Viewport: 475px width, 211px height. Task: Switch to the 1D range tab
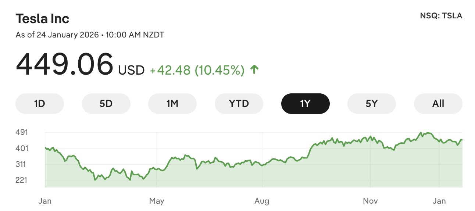coord(39,104)
